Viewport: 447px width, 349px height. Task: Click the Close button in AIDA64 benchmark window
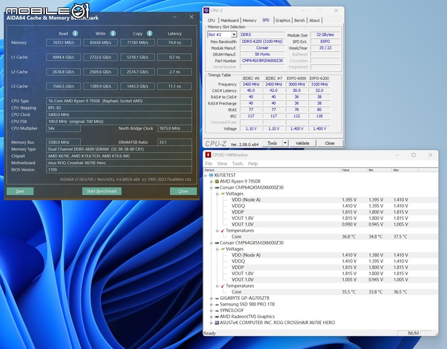pos(183,191)
